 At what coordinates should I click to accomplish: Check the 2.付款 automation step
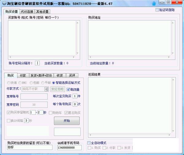104,148
